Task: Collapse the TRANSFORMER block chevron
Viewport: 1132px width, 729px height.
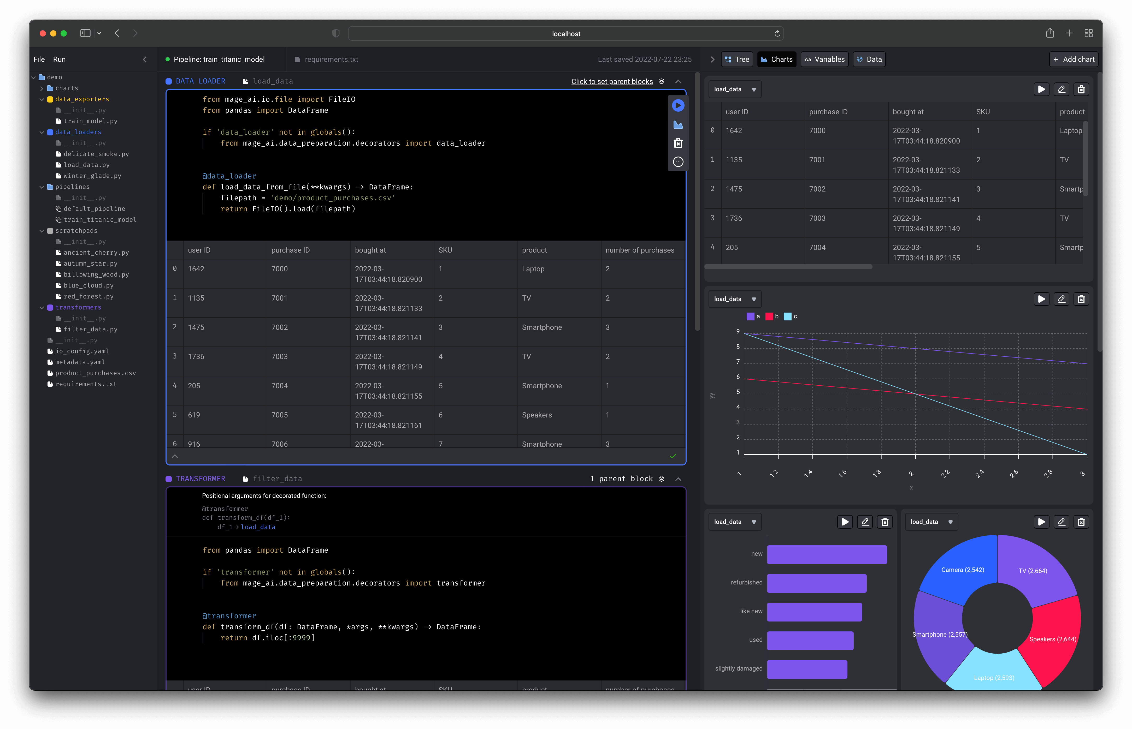Action: [678, 479]
